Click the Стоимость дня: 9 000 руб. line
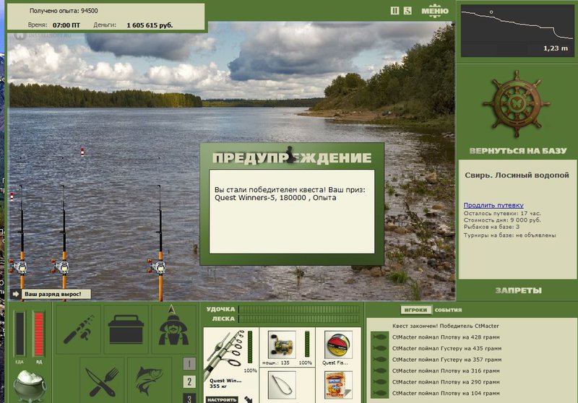 pos(502,220)
